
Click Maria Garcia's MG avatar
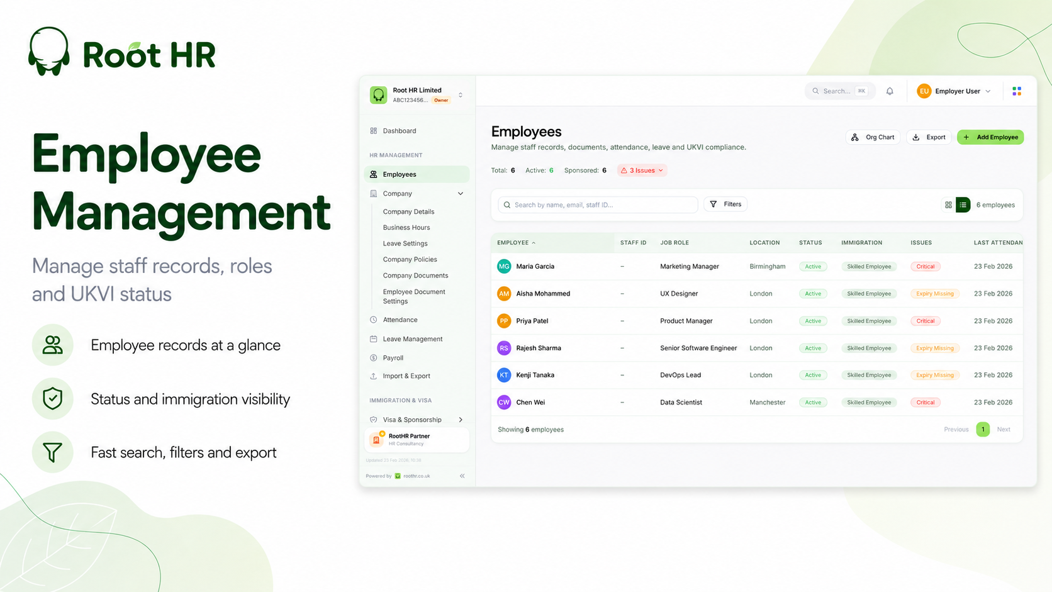[504, 266]
